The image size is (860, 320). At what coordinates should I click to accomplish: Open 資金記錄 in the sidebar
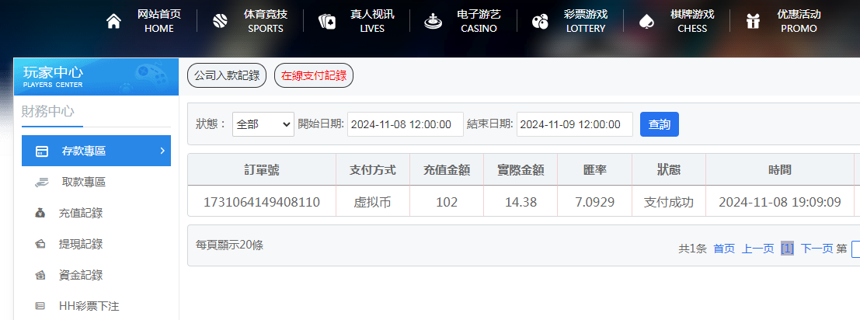[x=81, y=275]
